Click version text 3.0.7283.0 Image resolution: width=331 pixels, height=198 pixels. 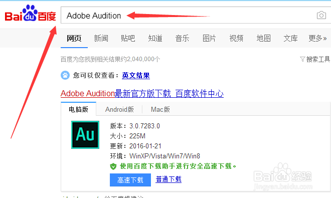144,126
